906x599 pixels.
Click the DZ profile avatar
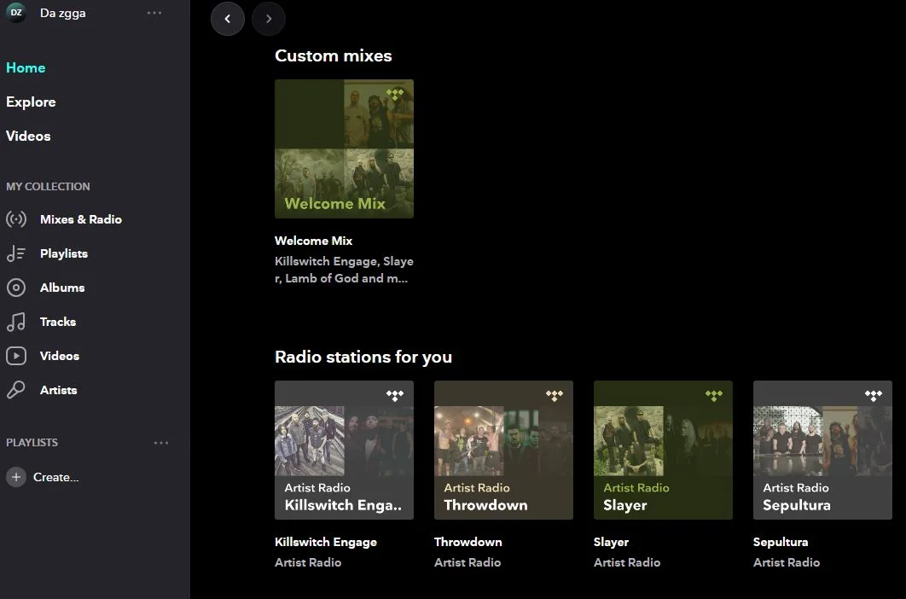coord(15,12)
